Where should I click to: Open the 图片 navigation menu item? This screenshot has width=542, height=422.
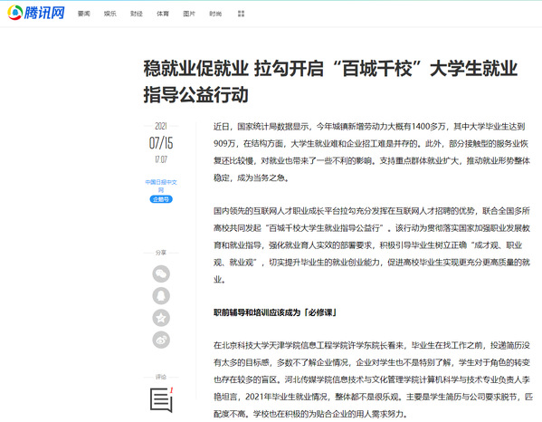[x=189, y=14]
